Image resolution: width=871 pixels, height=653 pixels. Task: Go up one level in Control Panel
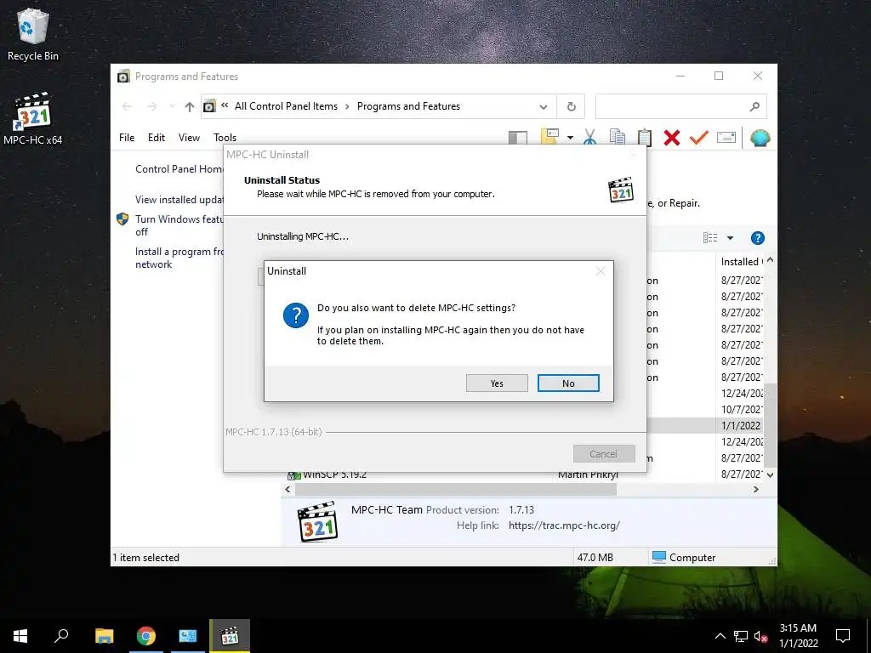coord(190,106)
